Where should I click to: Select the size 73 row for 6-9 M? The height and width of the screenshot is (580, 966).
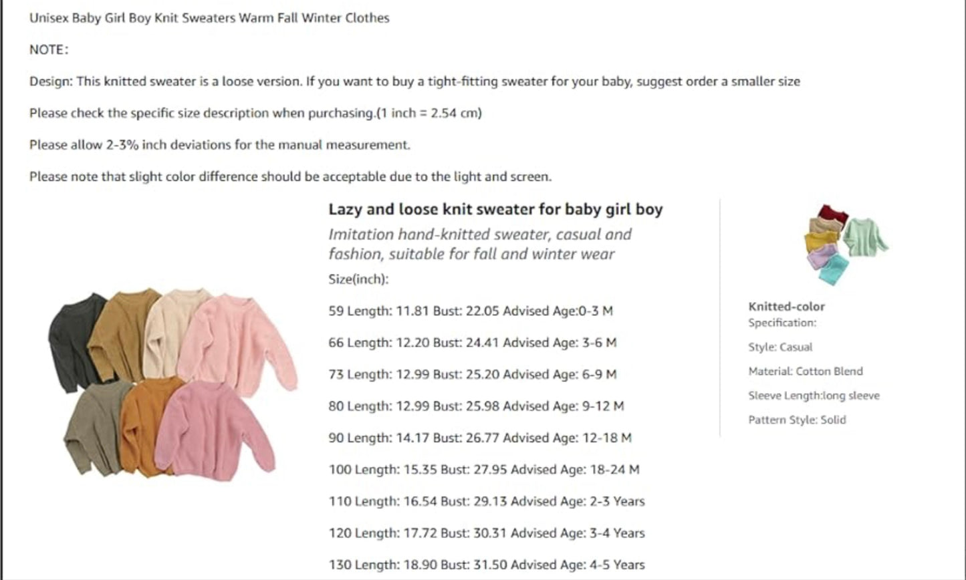[472, 374]
